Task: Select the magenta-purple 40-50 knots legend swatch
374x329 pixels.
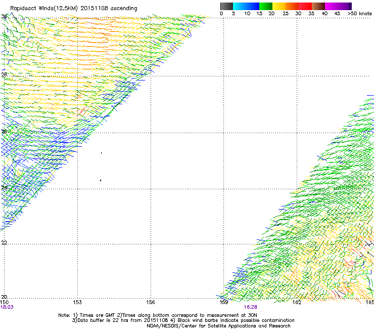Action: click(338, 6)
